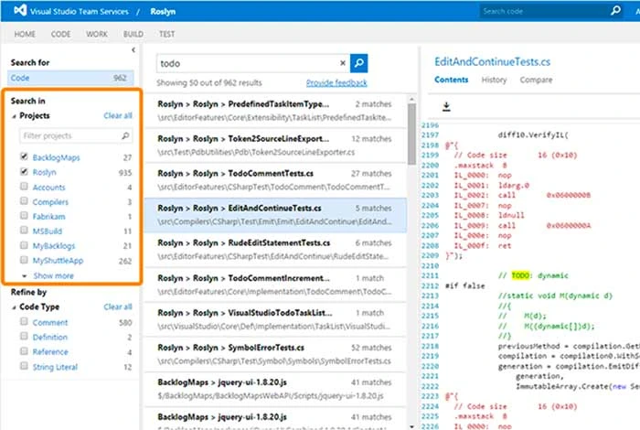Collapse the Code Type section triangle

tap(14, 307)
